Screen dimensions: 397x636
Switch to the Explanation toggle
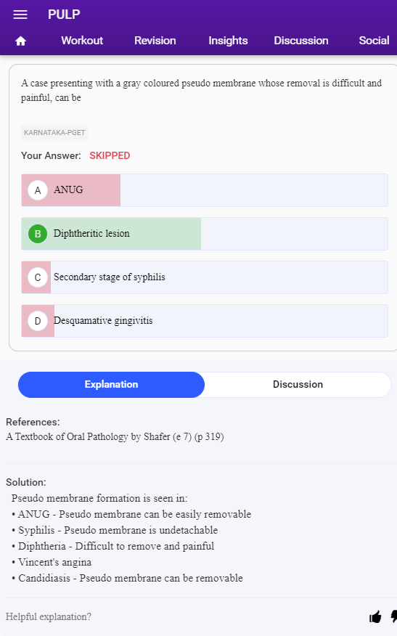(112, 385)
